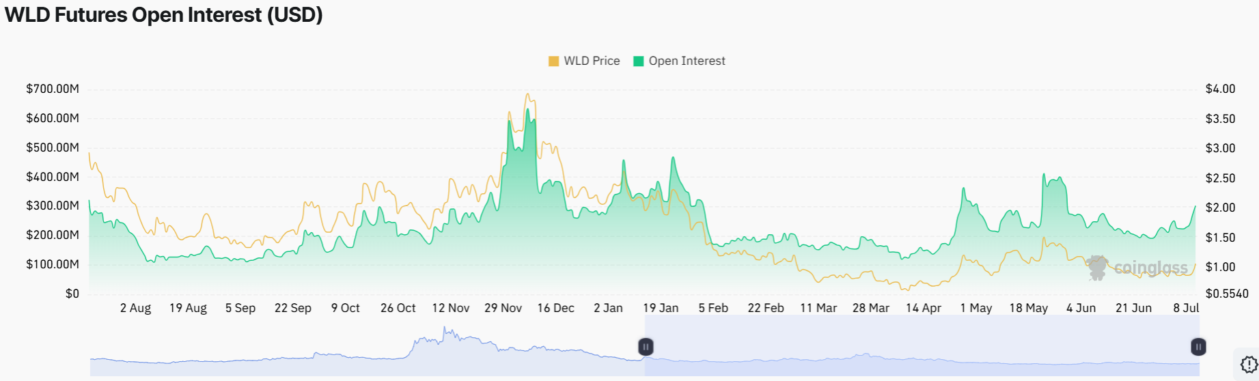
Task: Click the 5 Feb date label
Action: pyautogui.click(x=713, y=308)
